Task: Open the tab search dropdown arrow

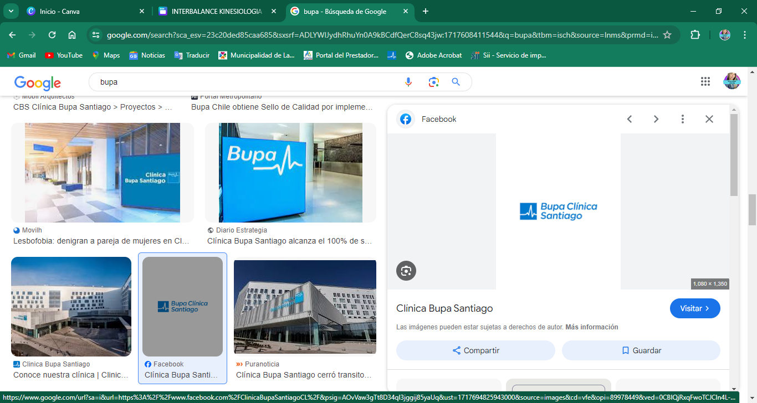Action: click(x=11, y=11)
